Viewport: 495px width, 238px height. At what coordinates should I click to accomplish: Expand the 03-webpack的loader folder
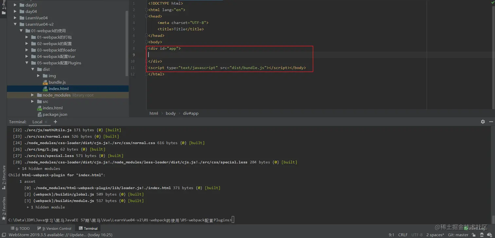coord(27,50)
